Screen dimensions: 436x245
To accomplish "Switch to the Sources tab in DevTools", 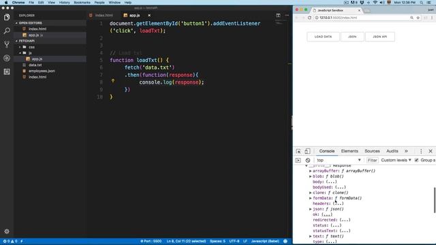I will [372, 151].
